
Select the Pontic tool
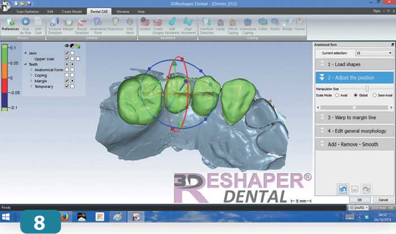(275, 24)
